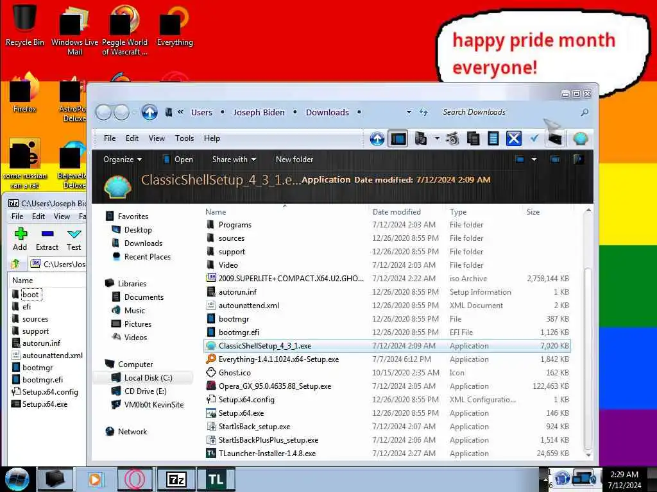657x492 pixels.
Task: Click the Delete blue X toolbar icon
Action: [x=514, y=138]
